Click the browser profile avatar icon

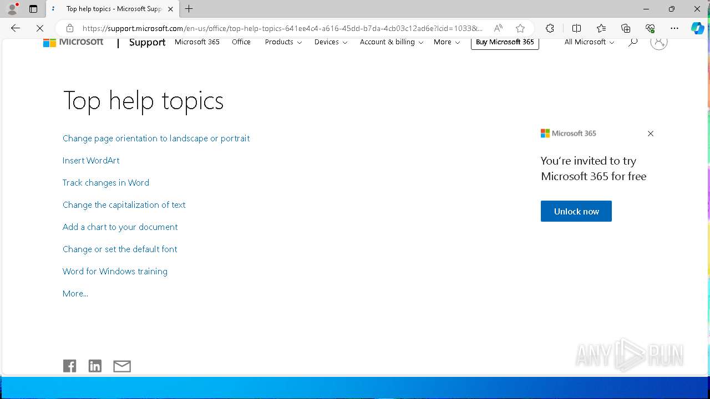click(12, 9)
